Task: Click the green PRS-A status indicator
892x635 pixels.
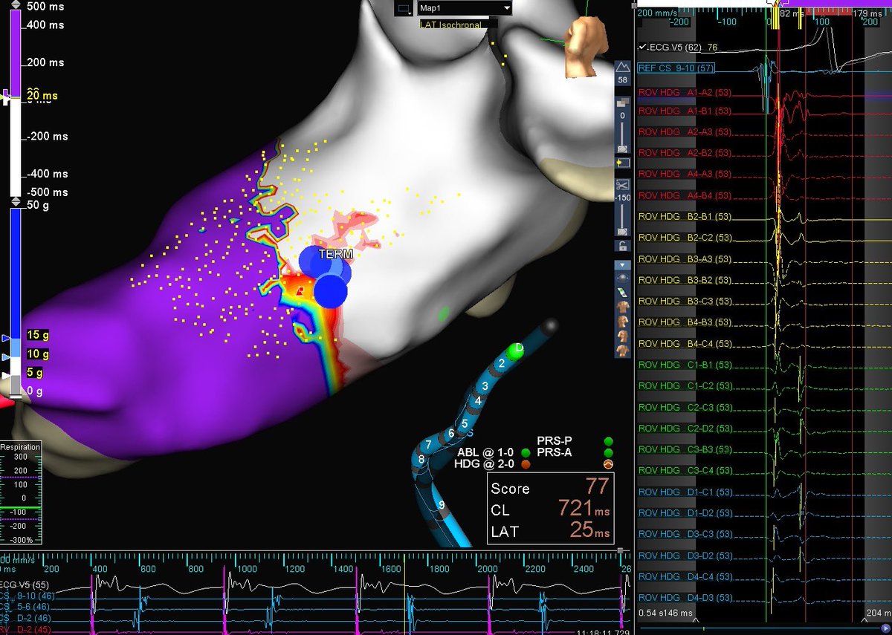Action: [x=609, y=452]
